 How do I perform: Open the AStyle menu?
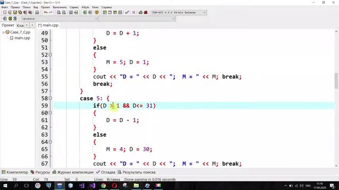85,7
